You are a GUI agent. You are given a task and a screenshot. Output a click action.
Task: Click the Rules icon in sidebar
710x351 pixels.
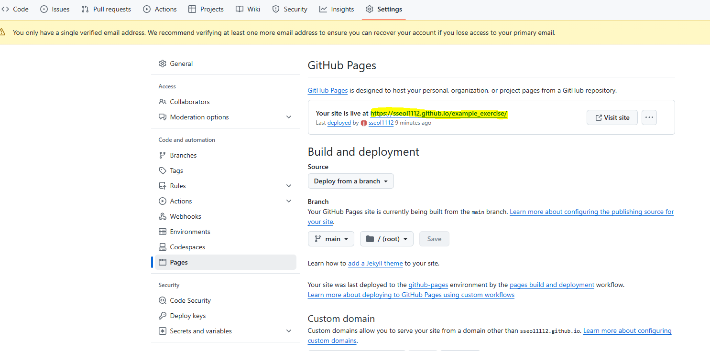tap(163, 186)
